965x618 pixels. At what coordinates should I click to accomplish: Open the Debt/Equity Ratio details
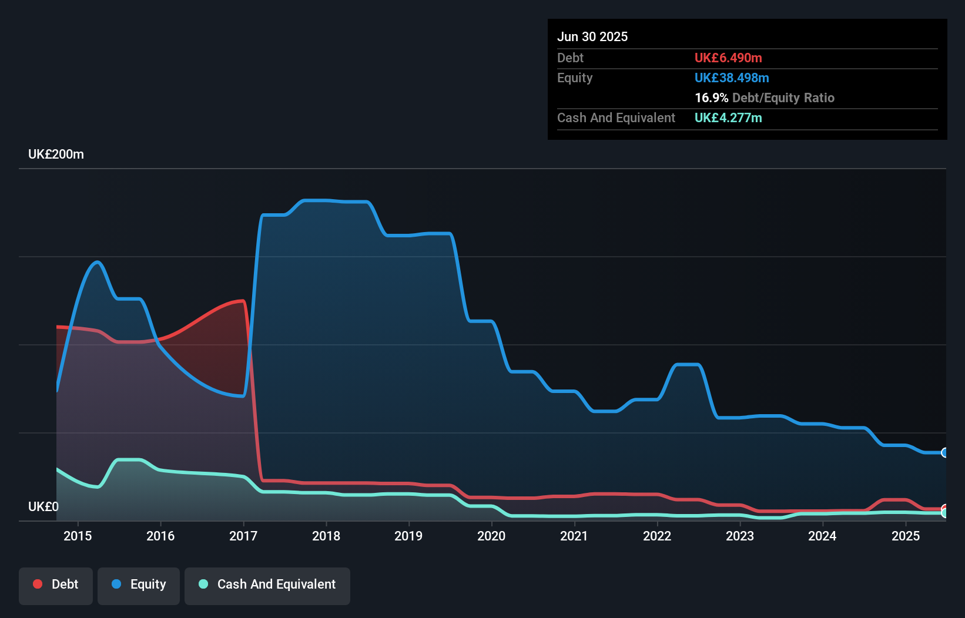click(764, 98)
